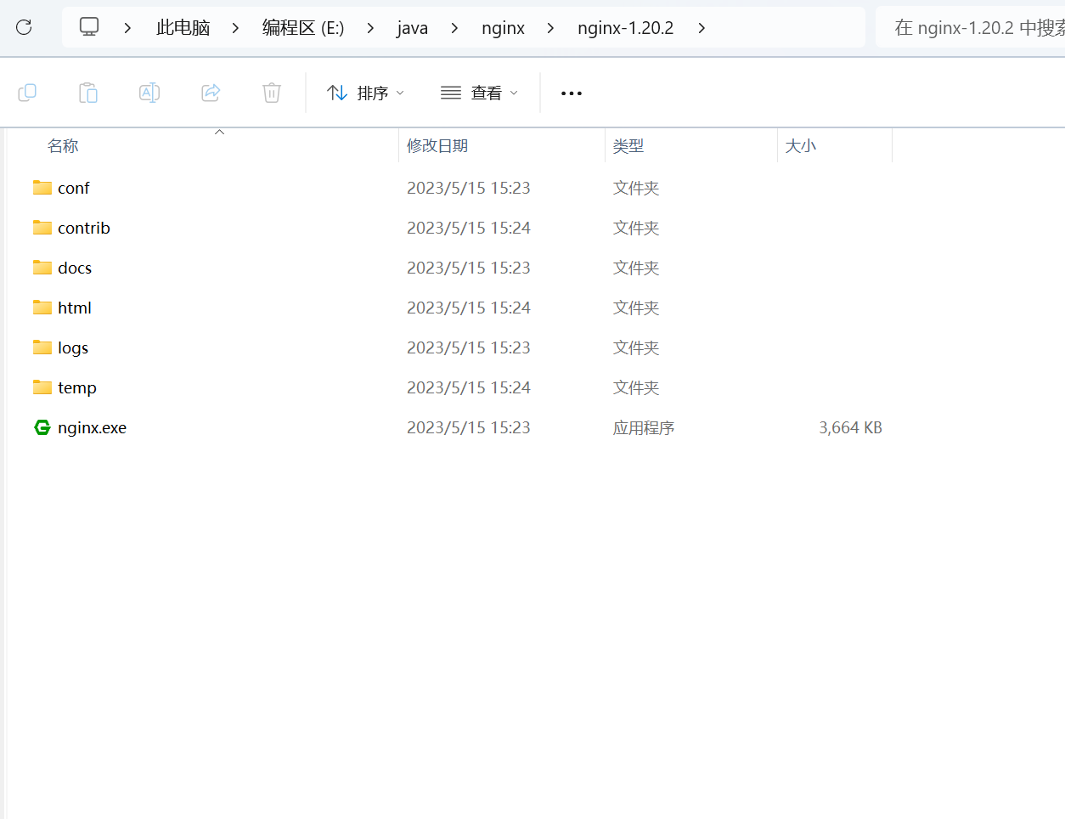Sort by the 名称 column header
This screenshot has width=1065, height=819.
click(x=63, y=146)
